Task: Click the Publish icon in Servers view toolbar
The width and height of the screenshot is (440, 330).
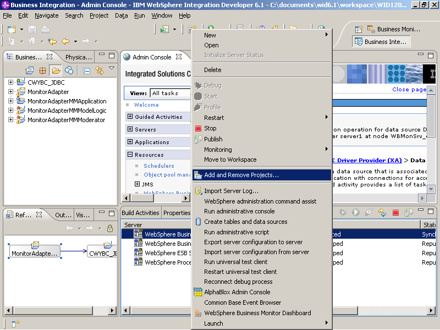Action: 409,212
